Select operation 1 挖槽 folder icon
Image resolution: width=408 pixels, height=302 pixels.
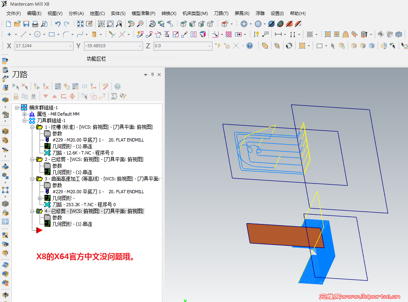tap(40, 127)
